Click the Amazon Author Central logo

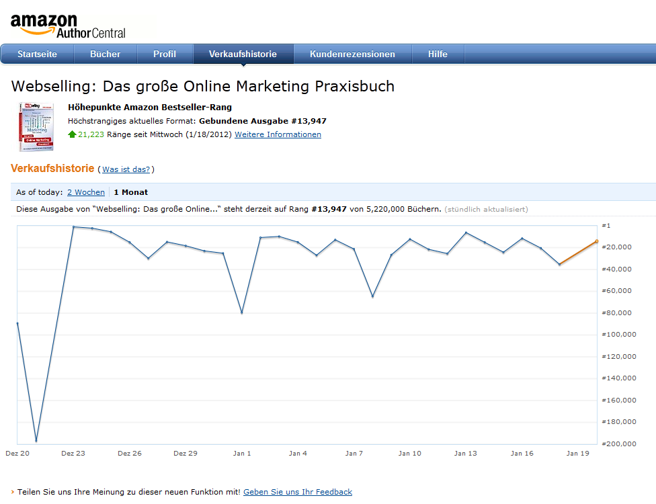pyautogui.click(x=68, y=26)
